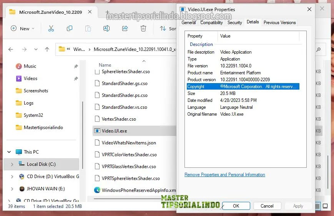Select Local Disk (C:) in navigation pane

pyautogui.click(x=41, y=164)
